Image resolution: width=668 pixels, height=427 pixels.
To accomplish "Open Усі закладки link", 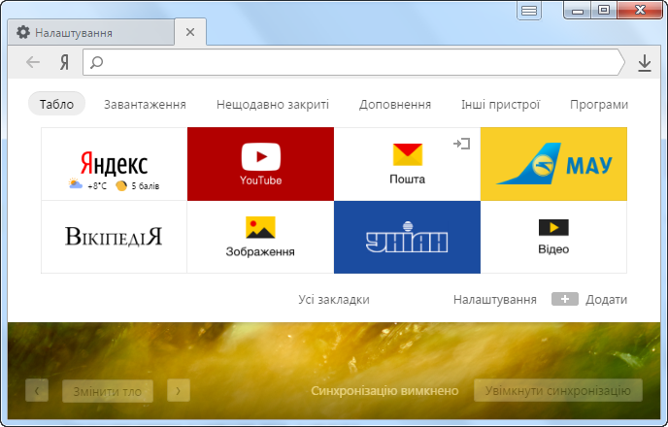I will coord(334,299).
